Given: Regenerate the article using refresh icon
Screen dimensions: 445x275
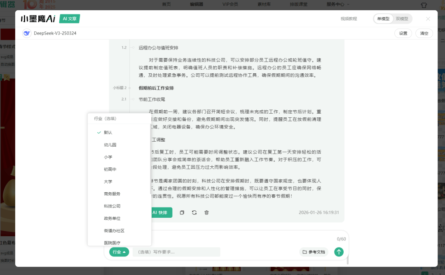Looking at the screenshot, I should (194, 212).
